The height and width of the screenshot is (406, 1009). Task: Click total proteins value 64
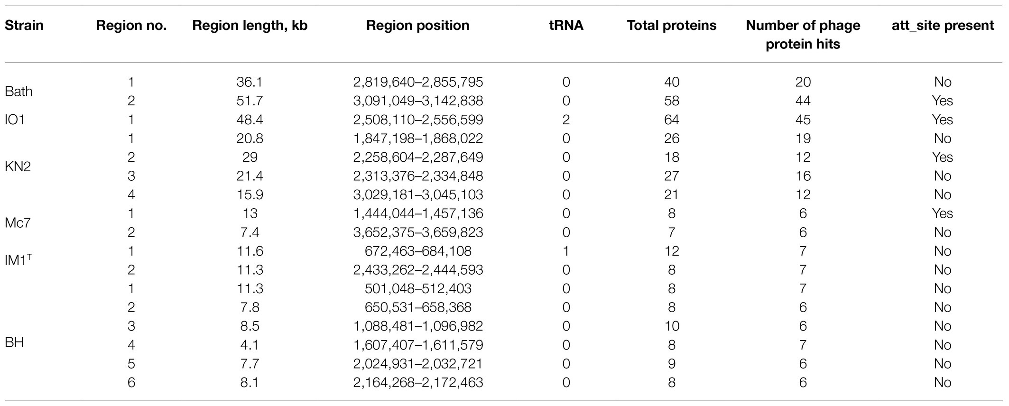(x=672, y=120)
